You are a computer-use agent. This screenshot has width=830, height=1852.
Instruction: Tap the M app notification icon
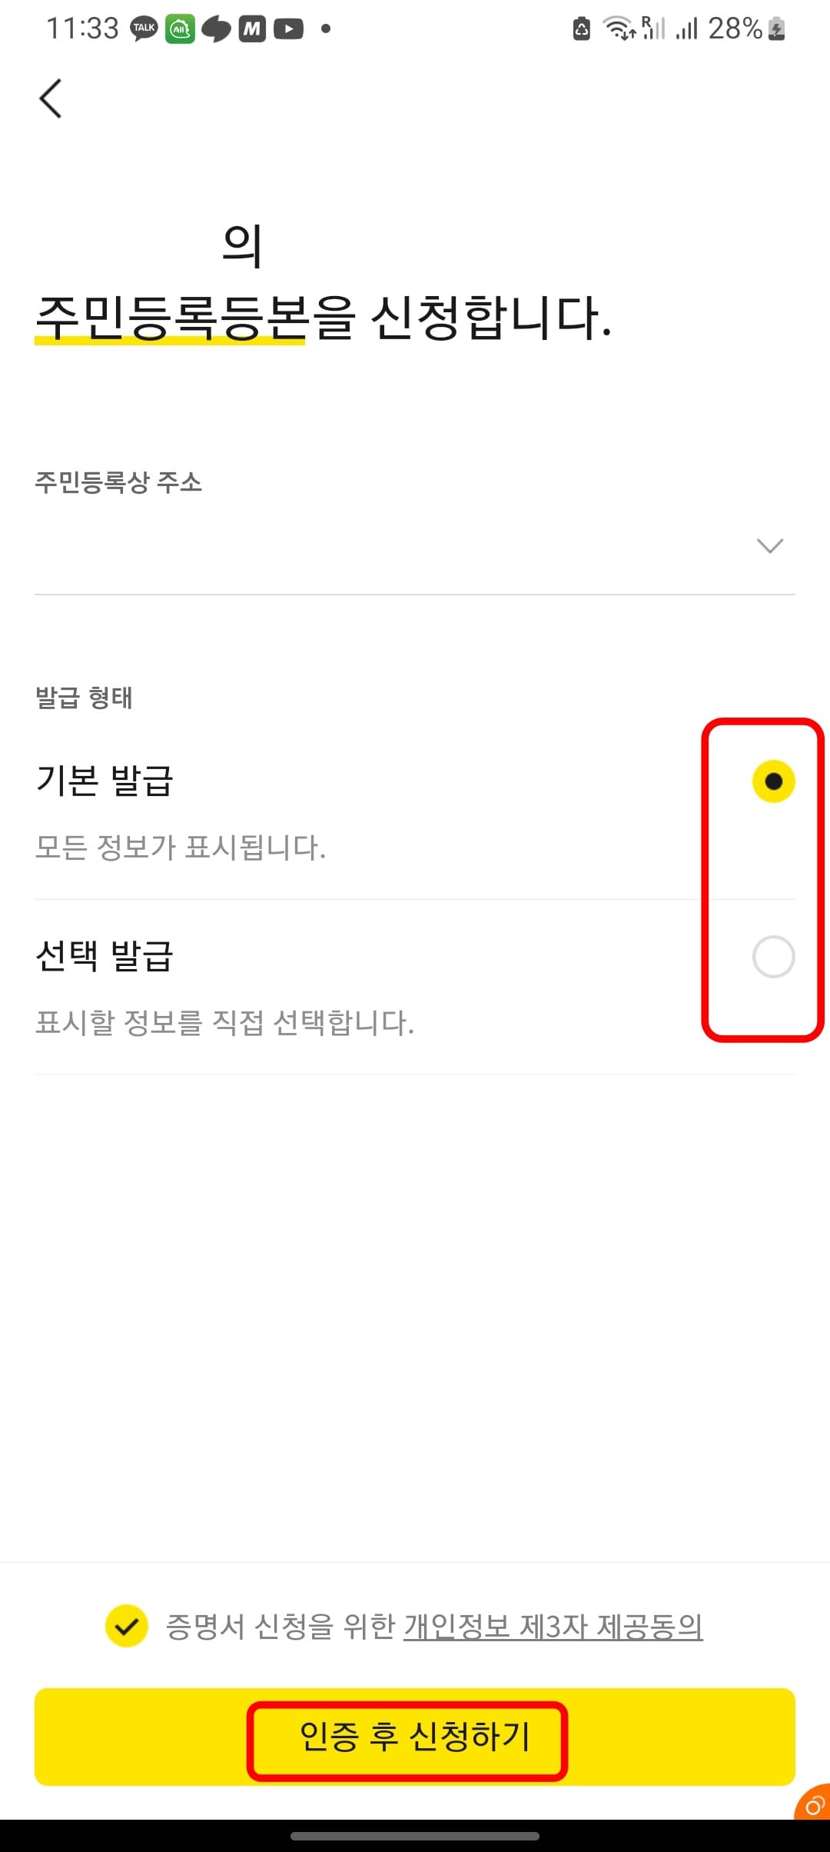(x=252, y=29)
